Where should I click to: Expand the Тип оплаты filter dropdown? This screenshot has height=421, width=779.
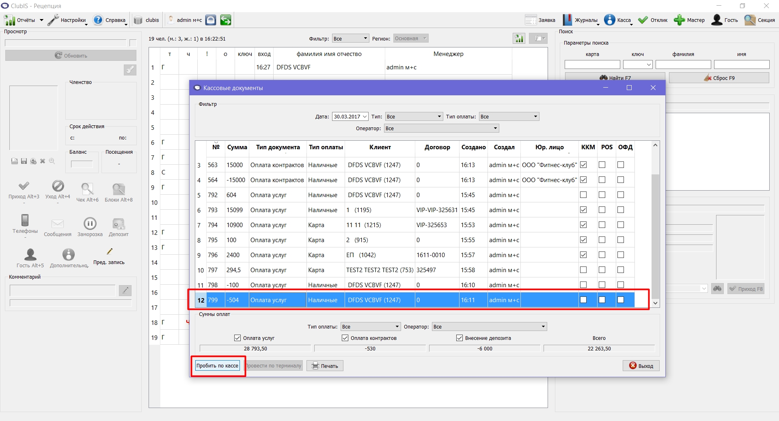pyautogui.click(x=509, y=116)
